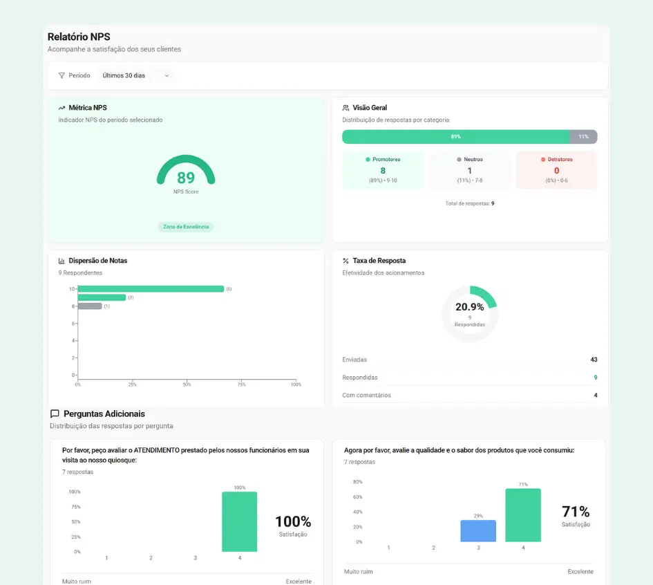653x585 pixels.
Task: Click the filter funnel icon beside Período
Action: (x=61, y=75)
